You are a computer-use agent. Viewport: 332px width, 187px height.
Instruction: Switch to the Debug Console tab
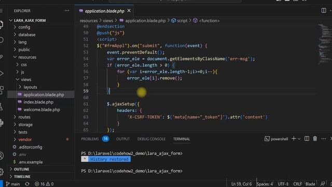151,139
